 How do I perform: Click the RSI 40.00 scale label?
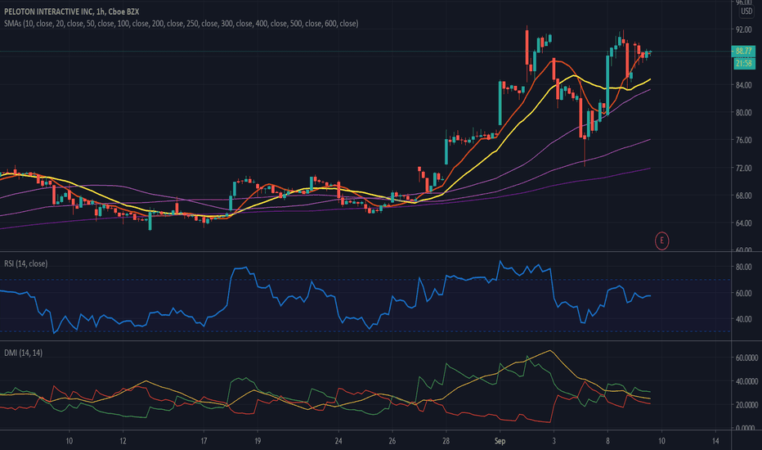click(743, 320)
